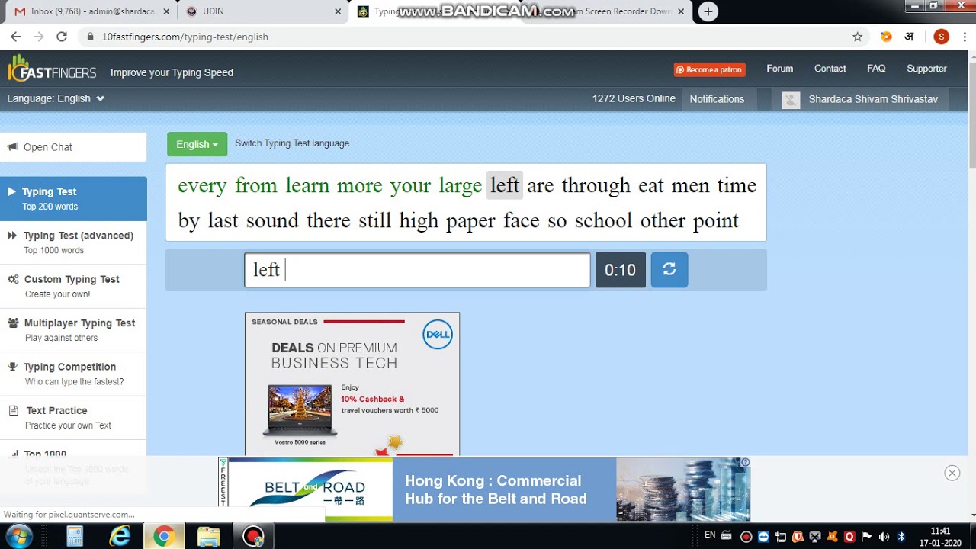Open Calculator from the taskbar

click(x=75, y=537)
